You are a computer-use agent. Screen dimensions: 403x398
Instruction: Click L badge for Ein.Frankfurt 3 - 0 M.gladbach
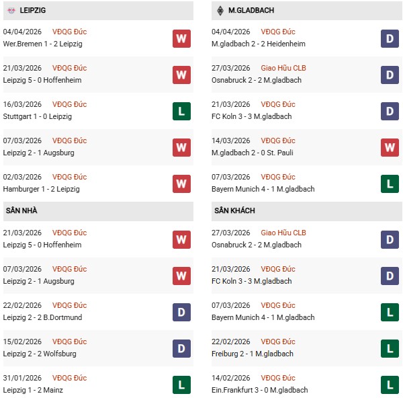pyautogui.click(x=390, y=385)
